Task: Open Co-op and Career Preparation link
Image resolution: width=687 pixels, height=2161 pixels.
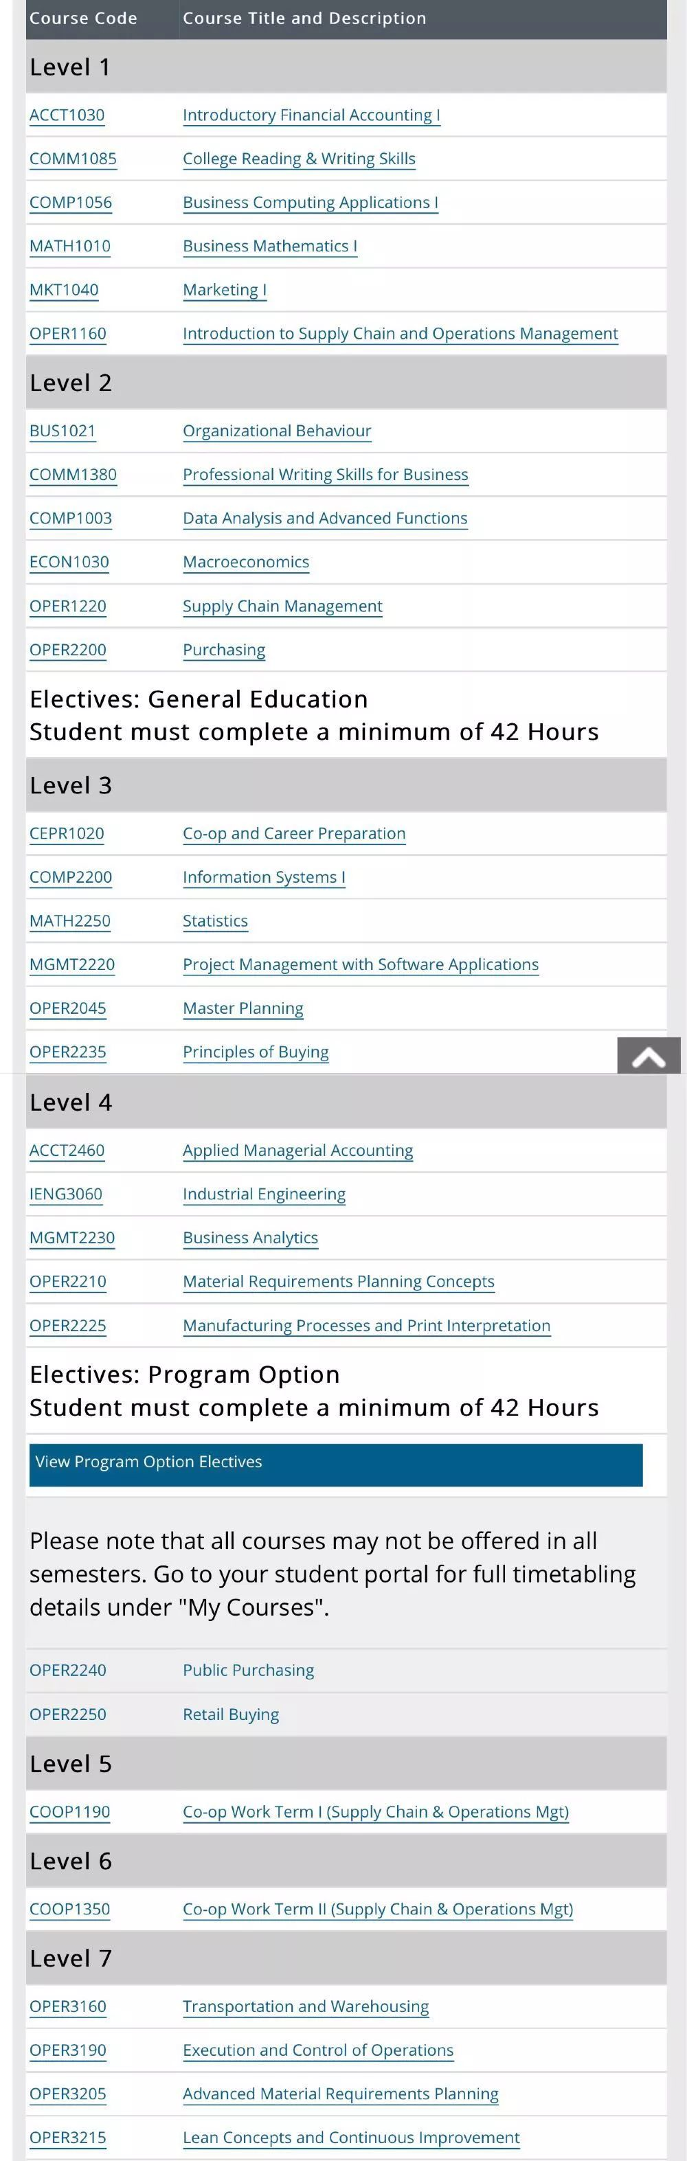Action: [293, 833]
